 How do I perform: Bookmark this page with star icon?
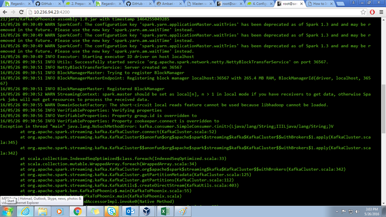coord(363,12)
